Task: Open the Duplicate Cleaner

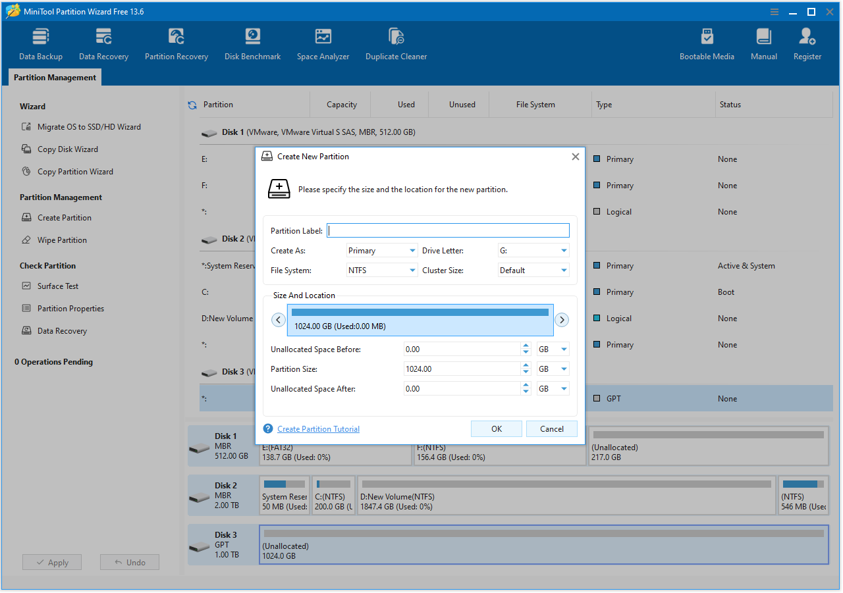Action: (x=396, y=43)
